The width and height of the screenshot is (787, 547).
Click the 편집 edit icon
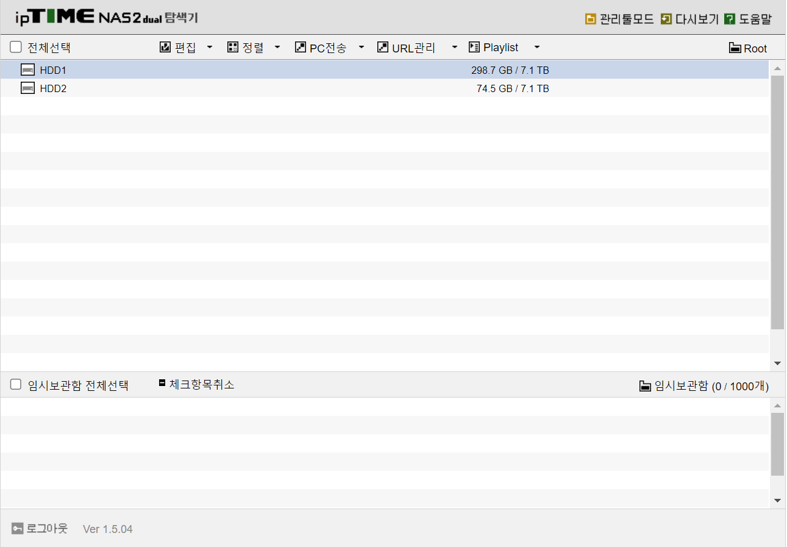tap(165, 47)
